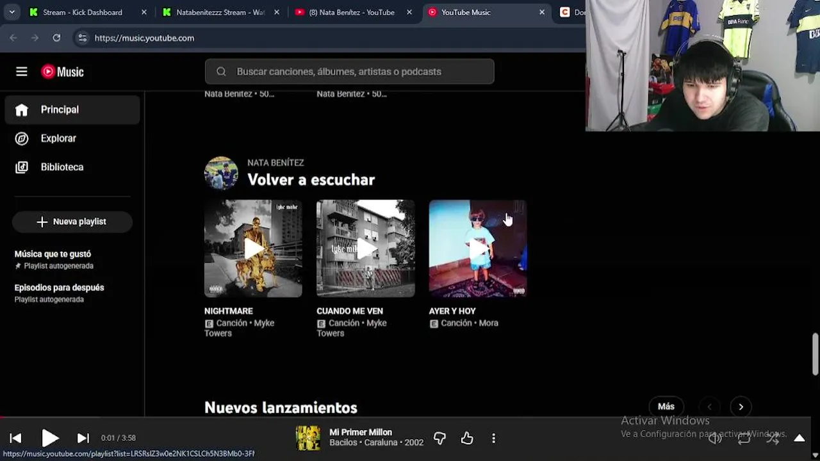This screenshot has height=461, width=820.
Task: Focus the song search field
Action: pyautogui.click(x=350, y=72)
